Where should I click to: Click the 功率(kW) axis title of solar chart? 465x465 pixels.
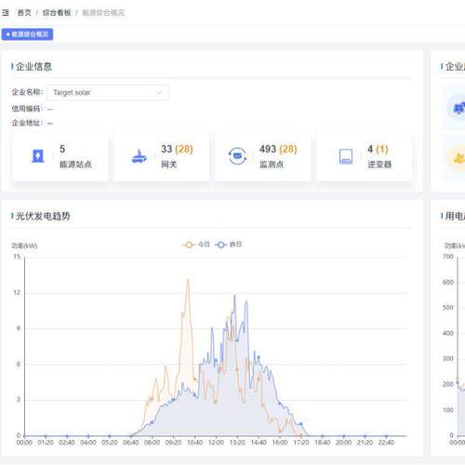click(x=24, y=246)
